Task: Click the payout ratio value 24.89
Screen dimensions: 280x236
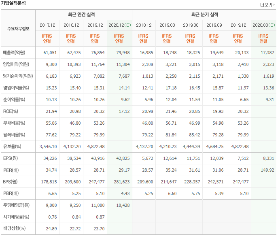Action: pyautogui.click(x=51, y=229)
